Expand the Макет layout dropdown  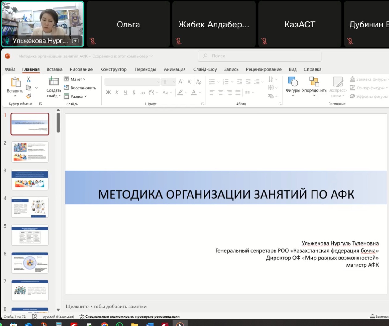point(75,79)
